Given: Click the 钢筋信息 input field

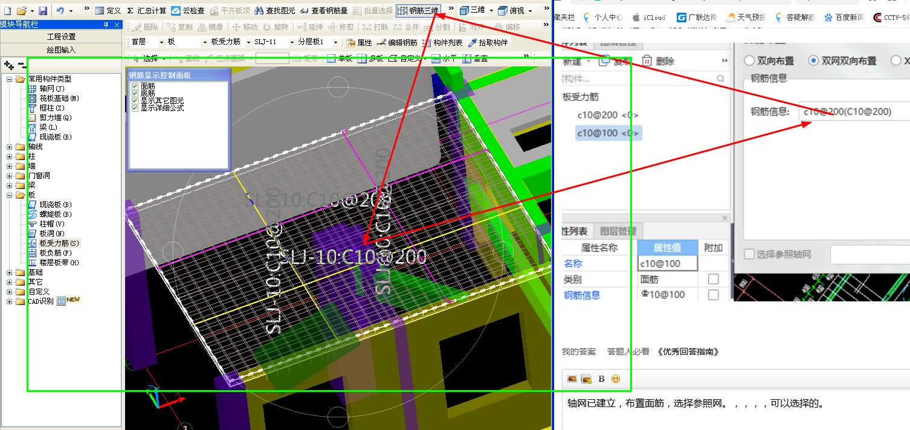Looking at the screenshot, I should (853, 112).
